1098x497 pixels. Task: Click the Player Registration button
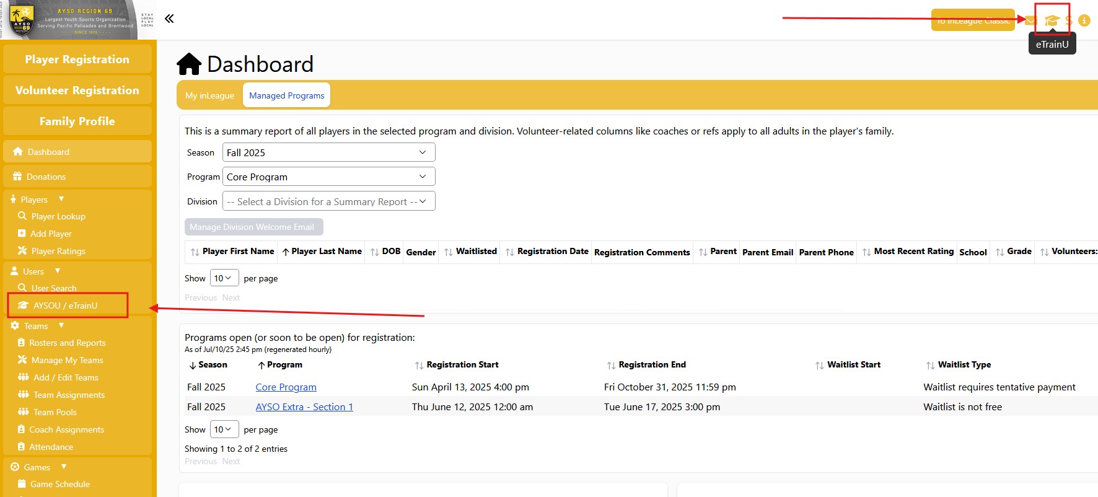tap(77, 59)
